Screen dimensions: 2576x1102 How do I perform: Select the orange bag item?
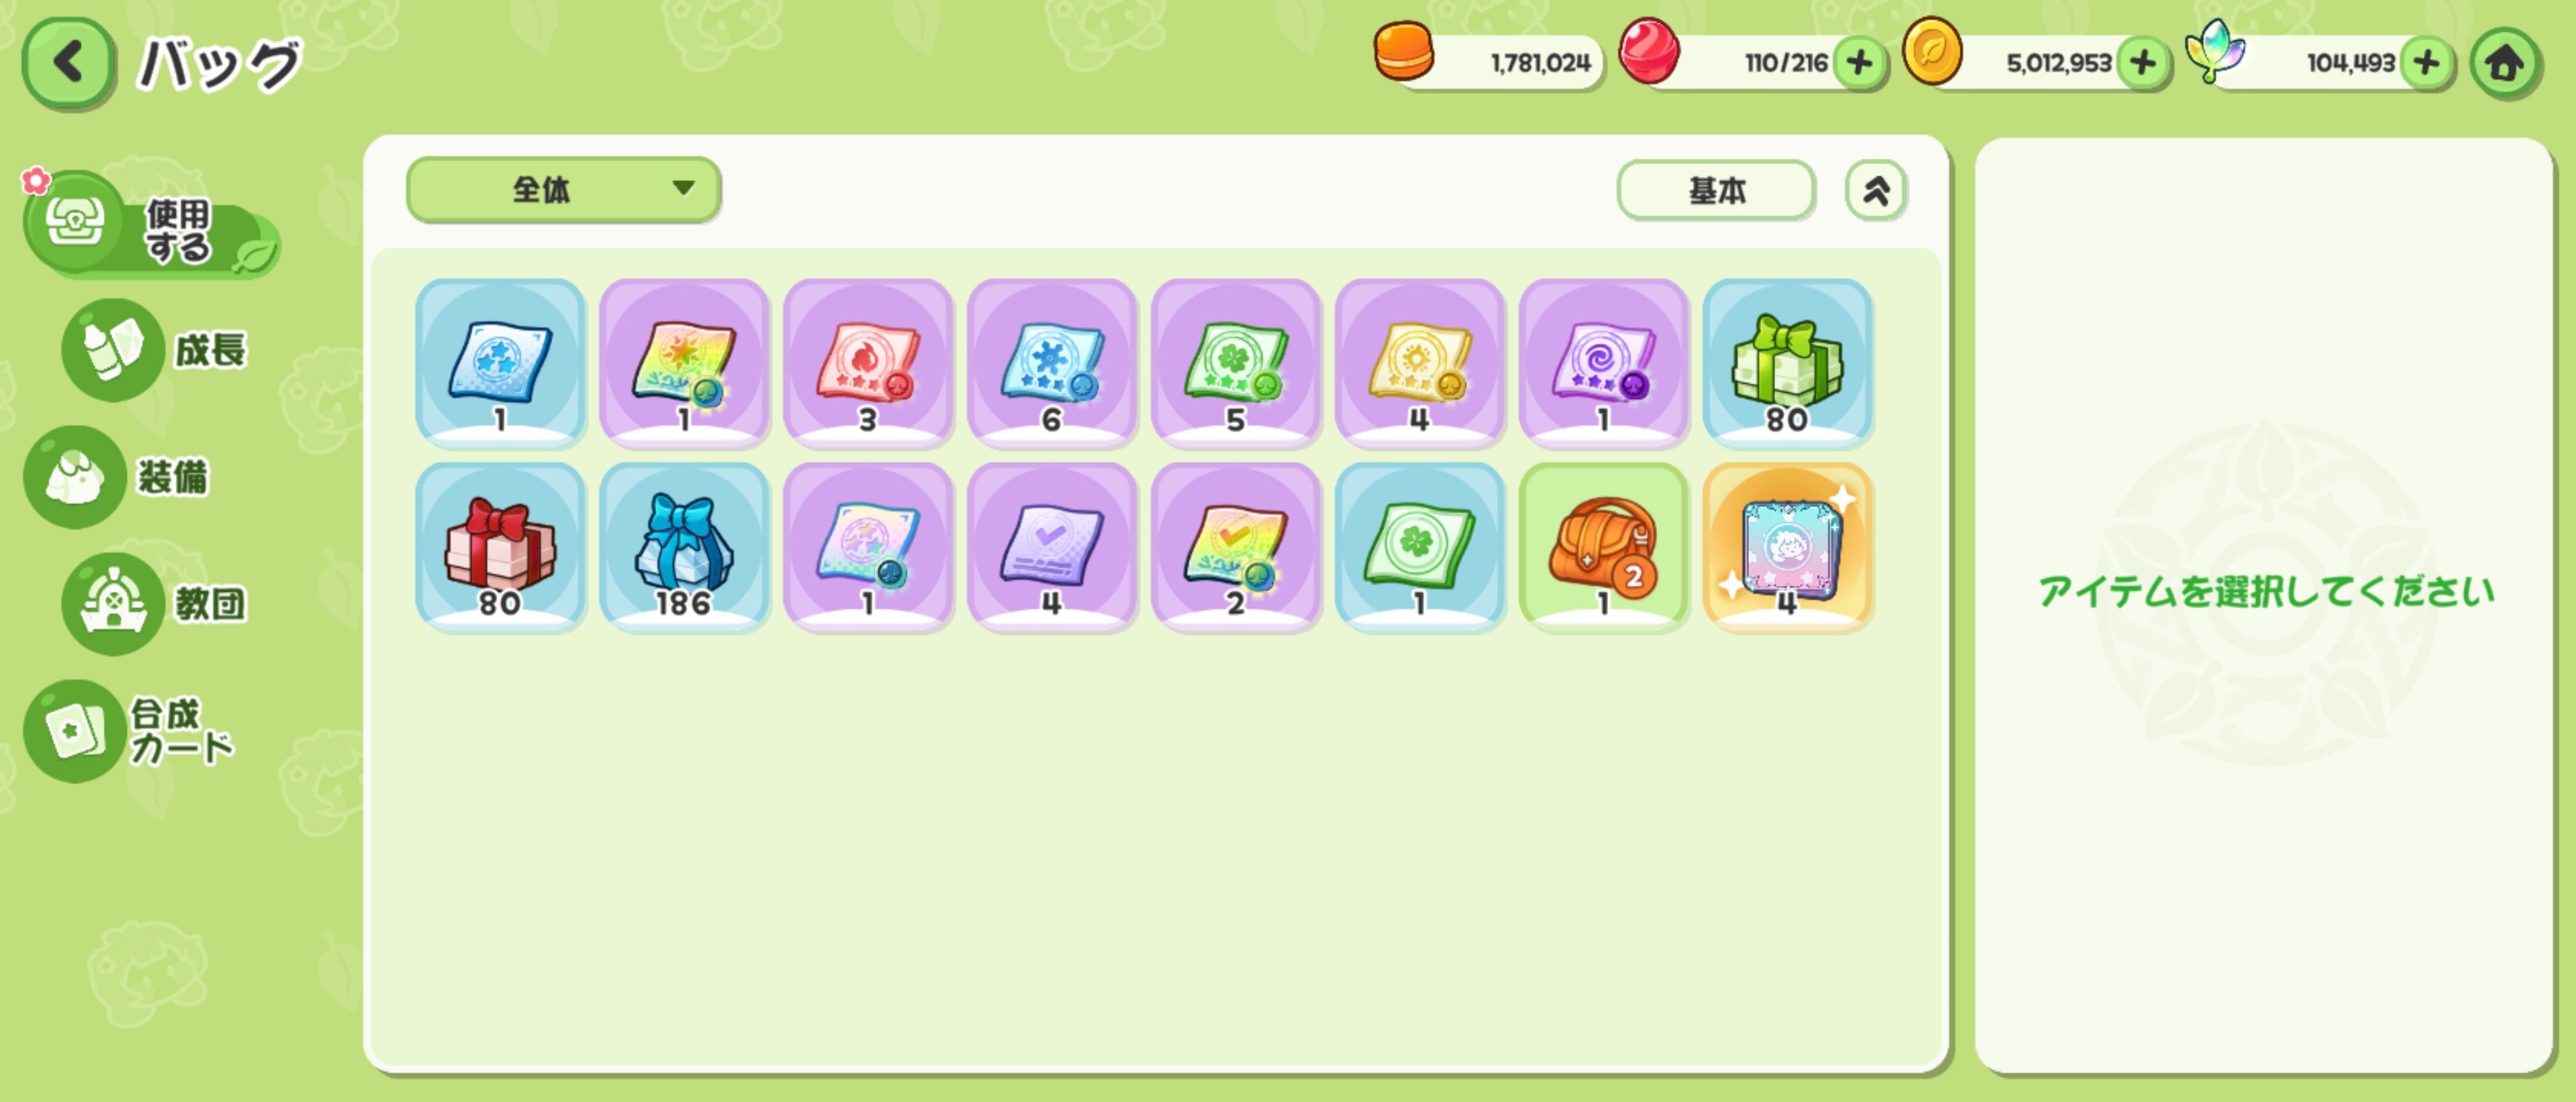1603,548
